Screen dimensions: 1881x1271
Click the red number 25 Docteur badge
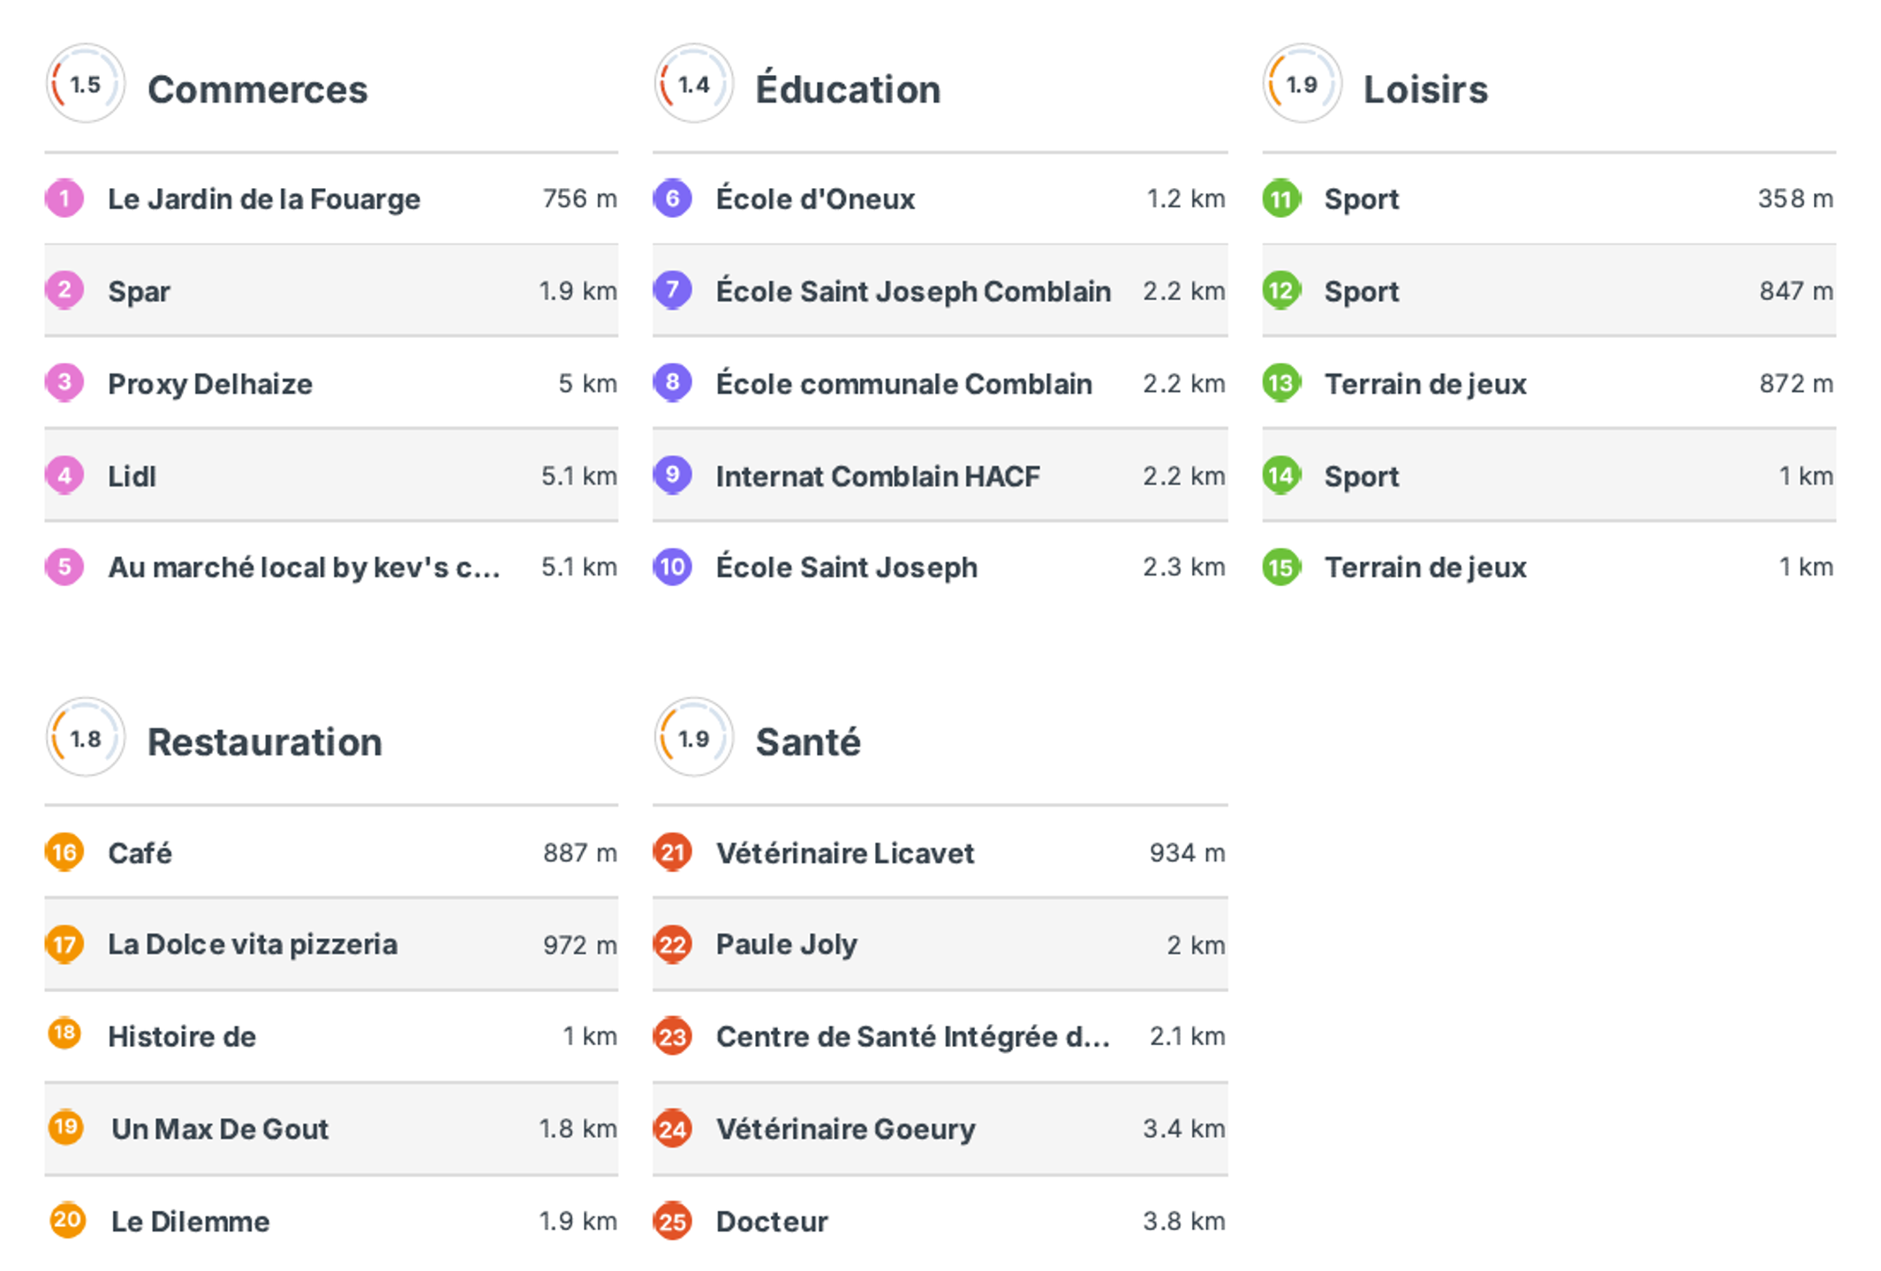672,1222
